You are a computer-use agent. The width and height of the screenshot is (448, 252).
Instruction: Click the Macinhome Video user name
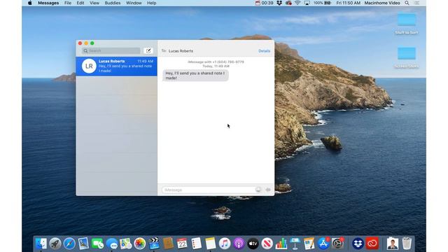click(x=382, y=3)
